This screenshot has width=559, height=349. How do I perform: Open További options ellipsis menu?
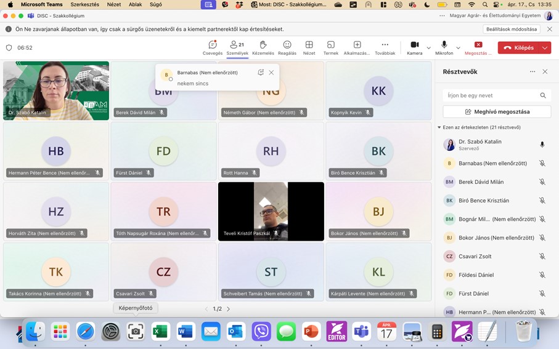click(x=385, y=48)
